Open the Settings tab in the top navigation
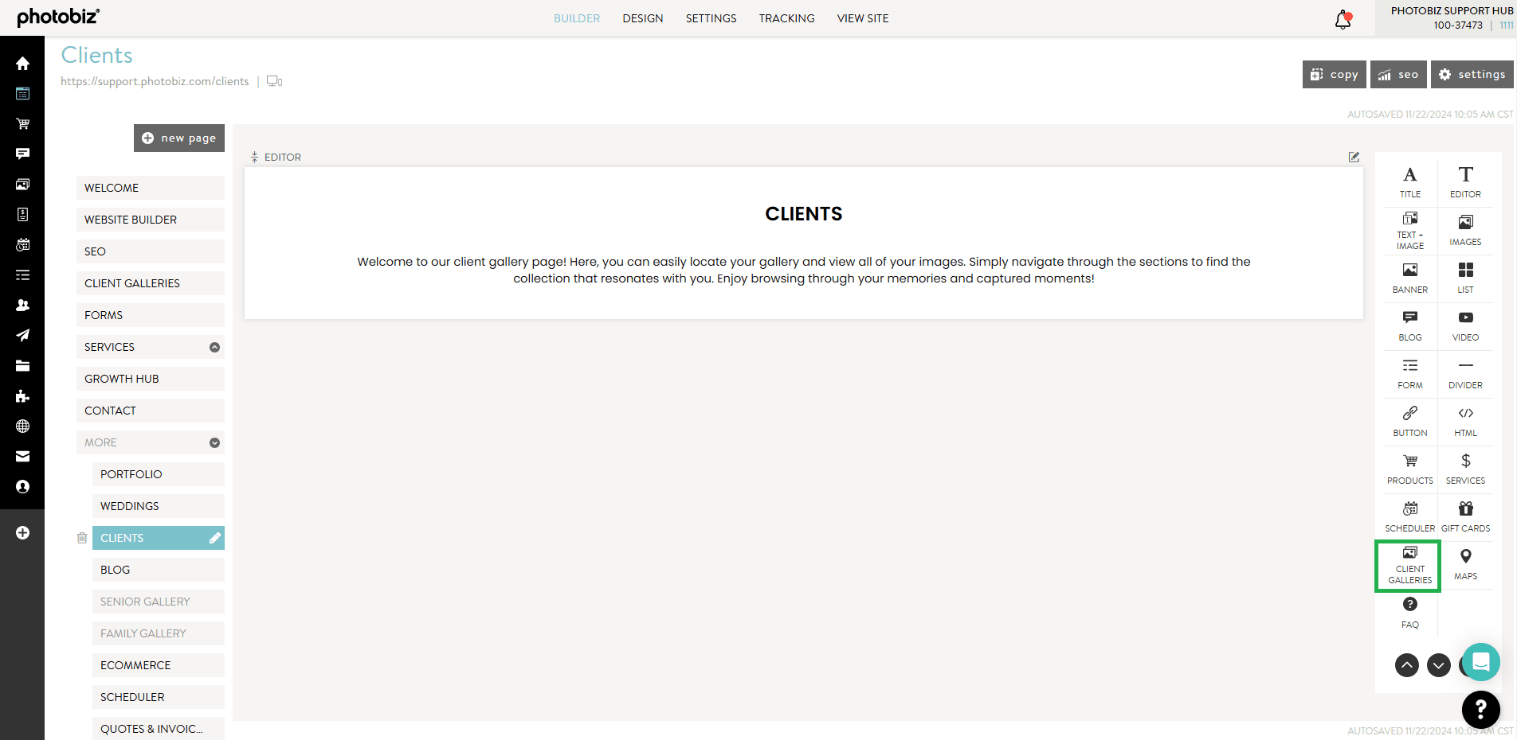 (711, 18)
